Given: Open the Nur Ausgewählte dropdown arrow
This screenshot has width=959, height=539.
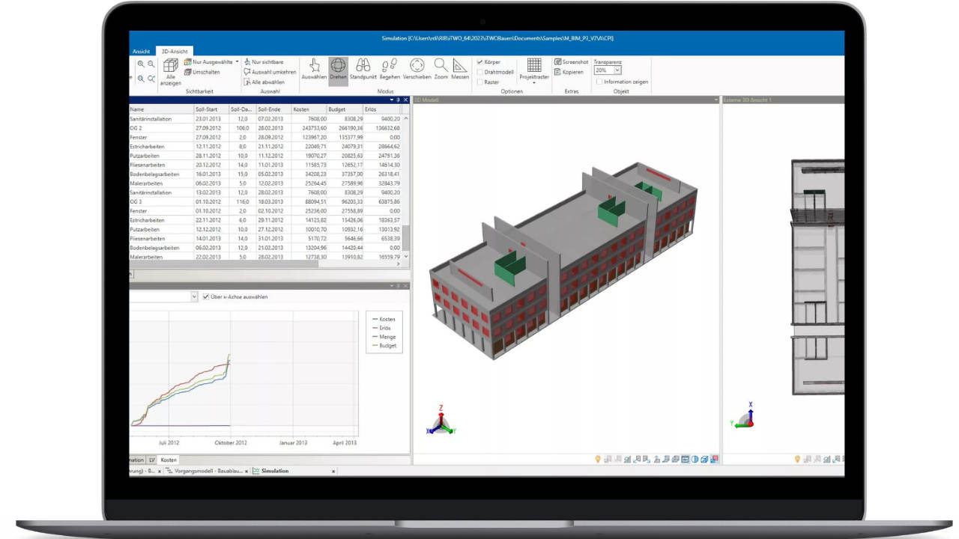Looking at the screenshot, I should point(237,61).
